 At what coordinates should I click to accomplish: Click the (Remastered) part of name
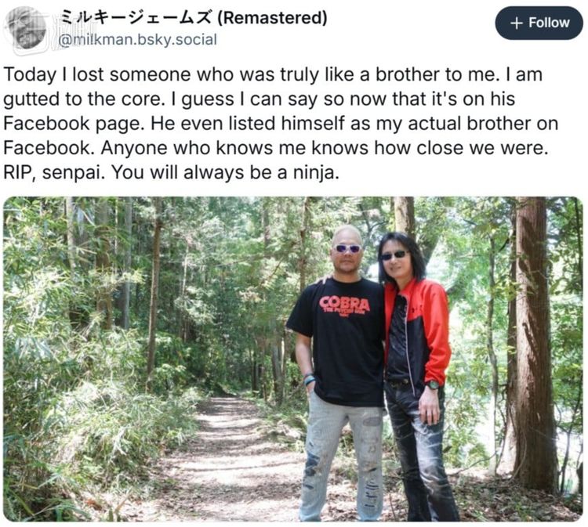[x=273, y=17]
